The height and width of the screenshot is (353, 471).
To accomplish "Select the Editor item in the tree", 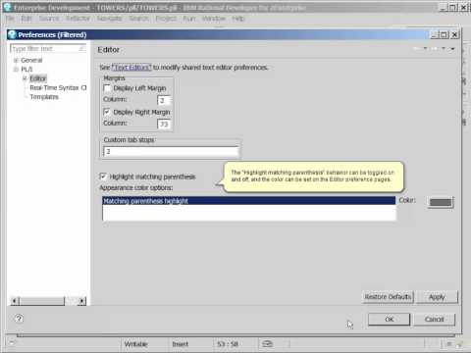I will [38, 78].
